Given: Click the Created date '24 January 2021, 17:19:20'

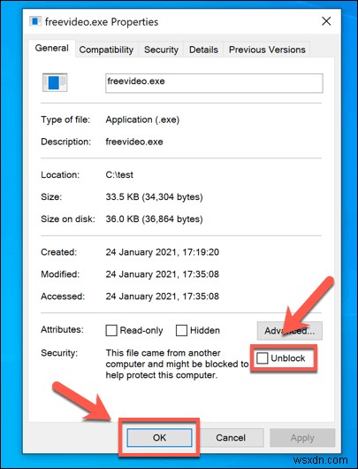Looking at the screenshot, I should pos(163,252).
